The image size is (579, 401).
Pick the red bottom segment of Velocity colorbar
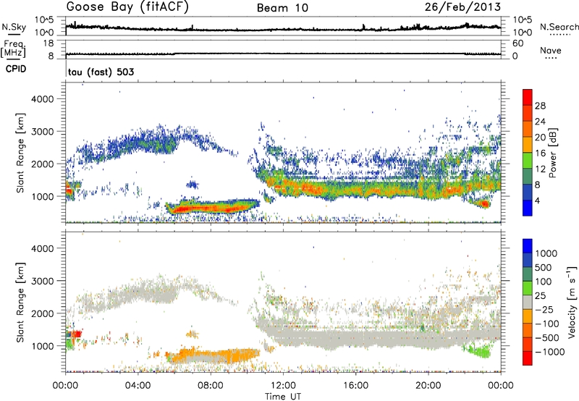[528, 358]
